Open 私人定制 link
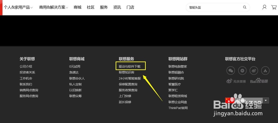The height and width of the screenshot is (123, 278). click(75, 84)
